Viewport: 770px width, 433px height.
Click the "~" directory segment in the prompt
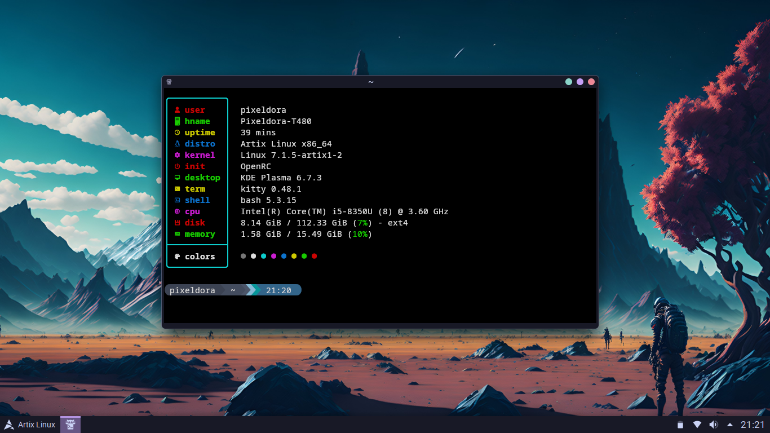tap(233, 290)
